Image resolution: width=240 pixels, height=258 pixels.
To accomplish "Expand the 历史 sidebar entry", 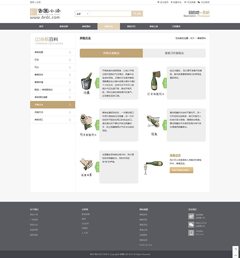I will (52, 60).
